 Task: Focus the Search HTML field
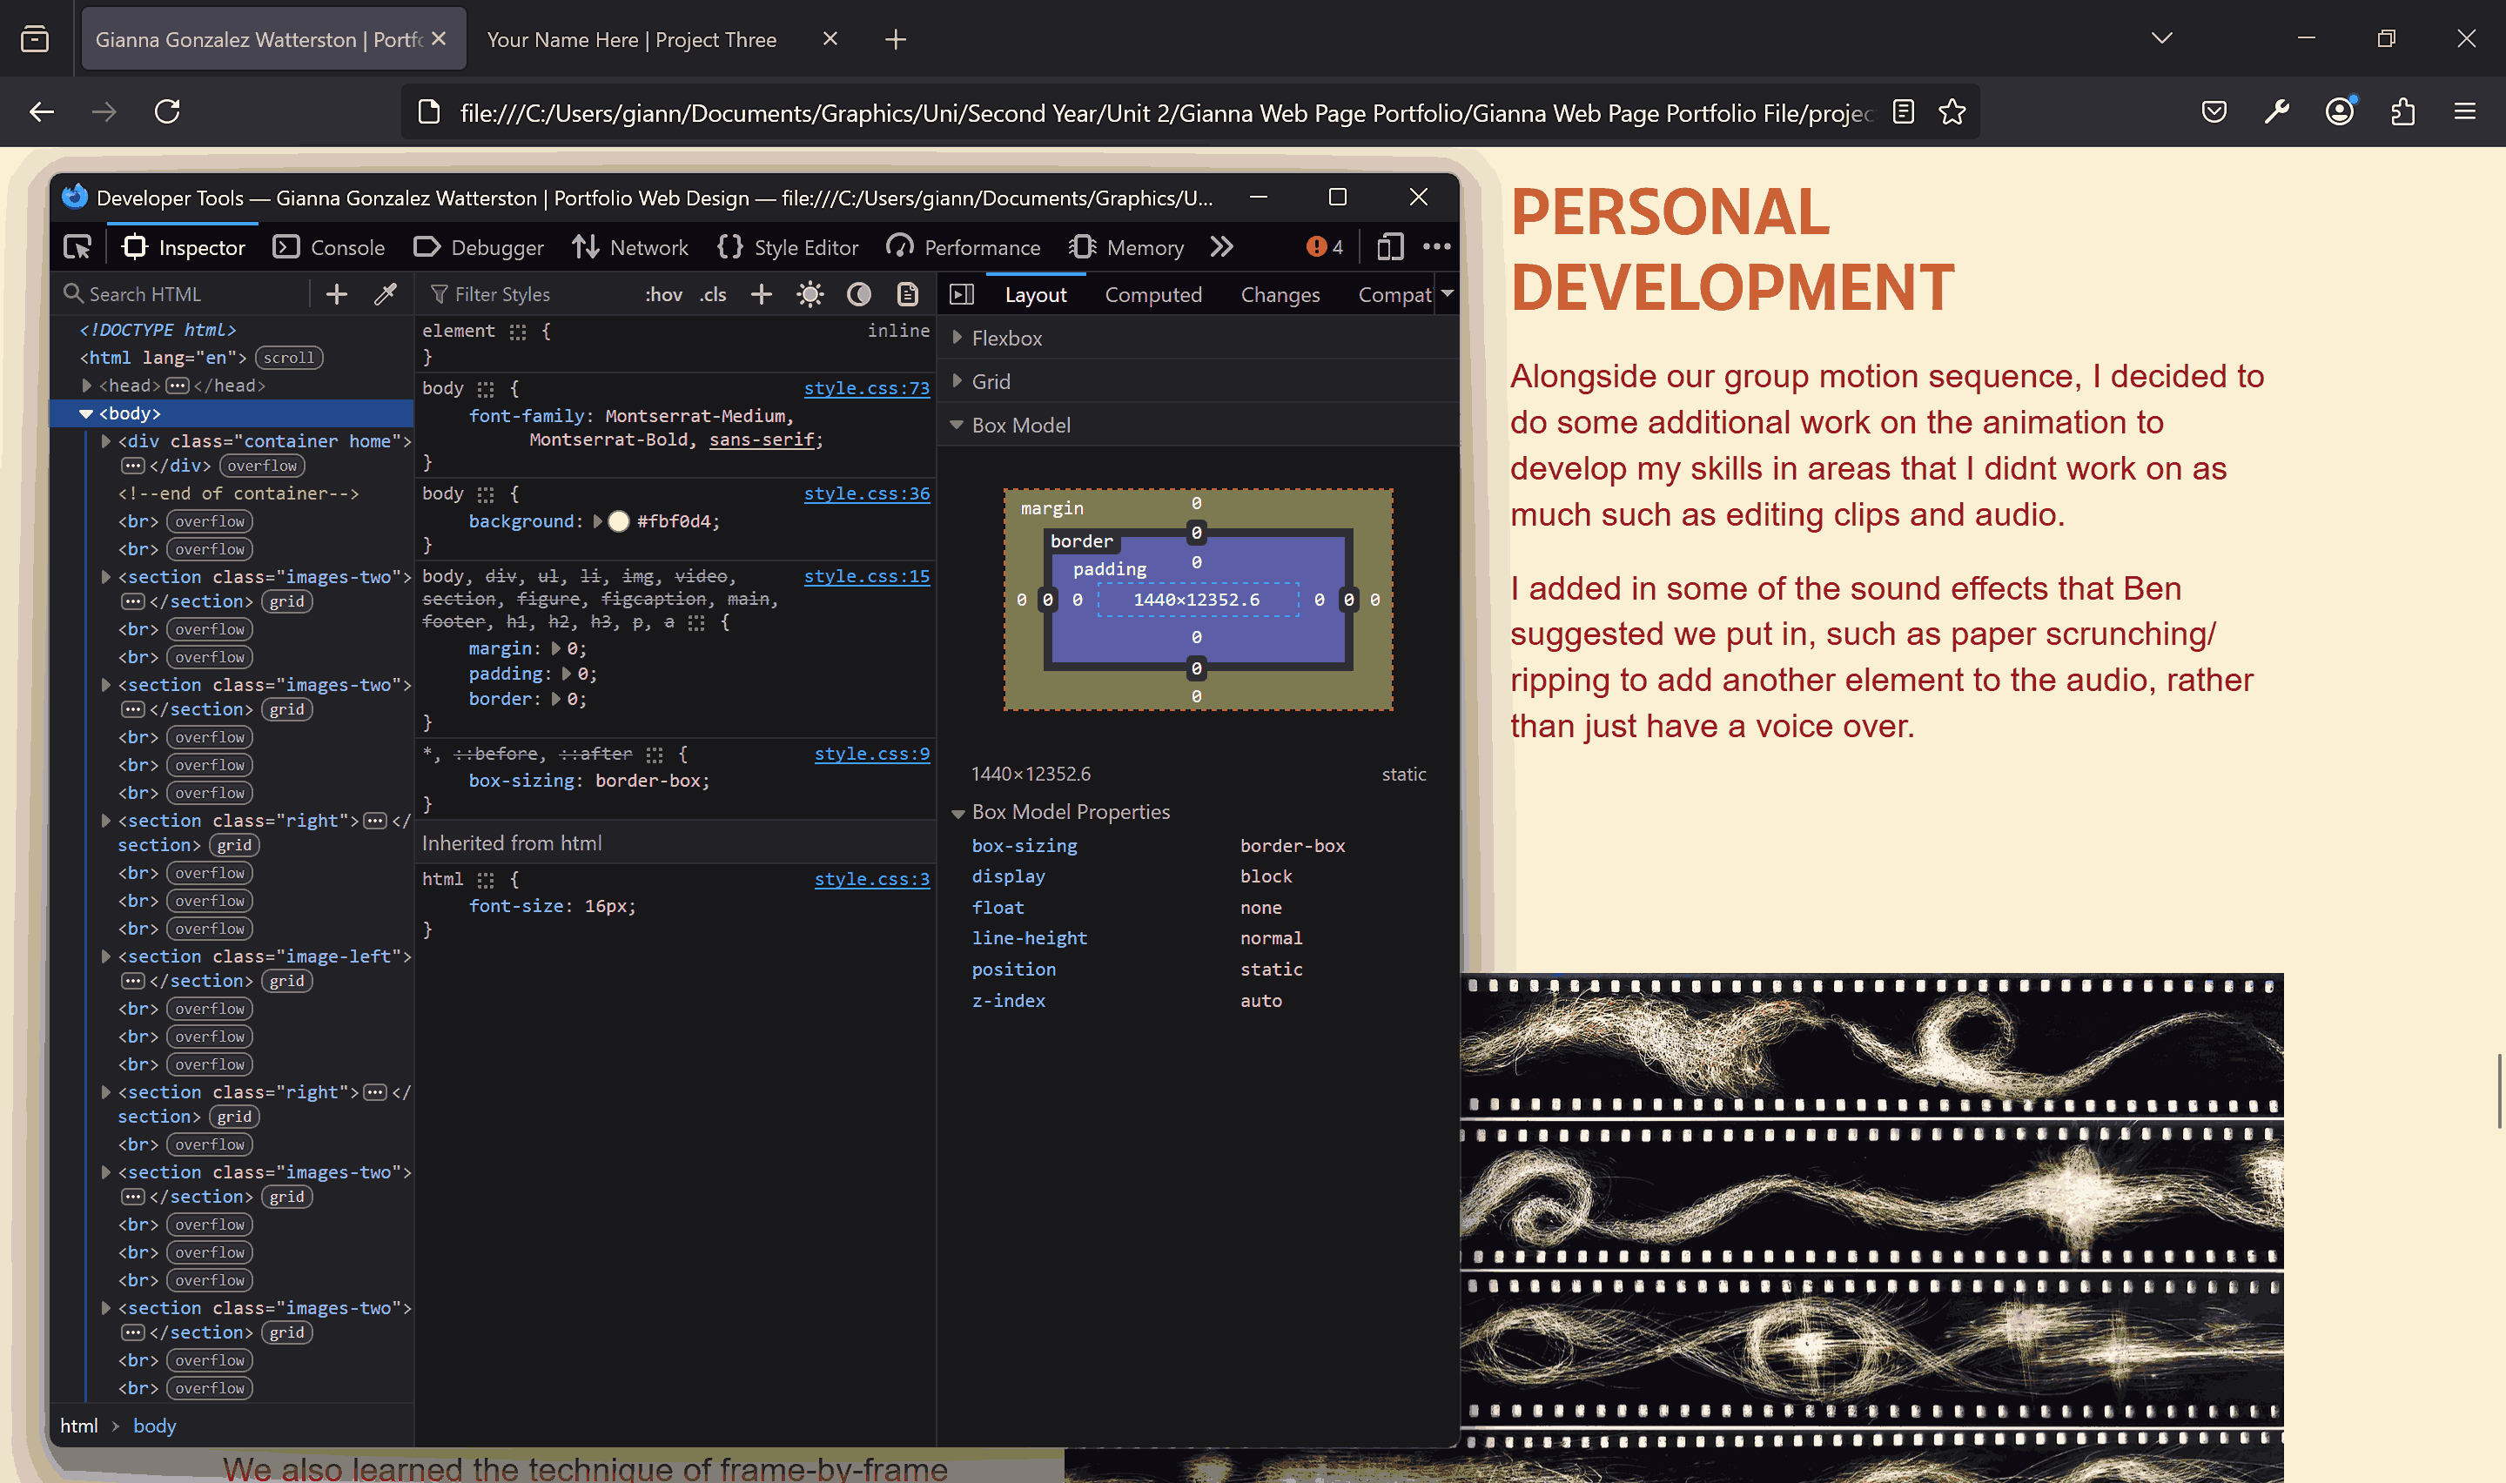[183, 294]
